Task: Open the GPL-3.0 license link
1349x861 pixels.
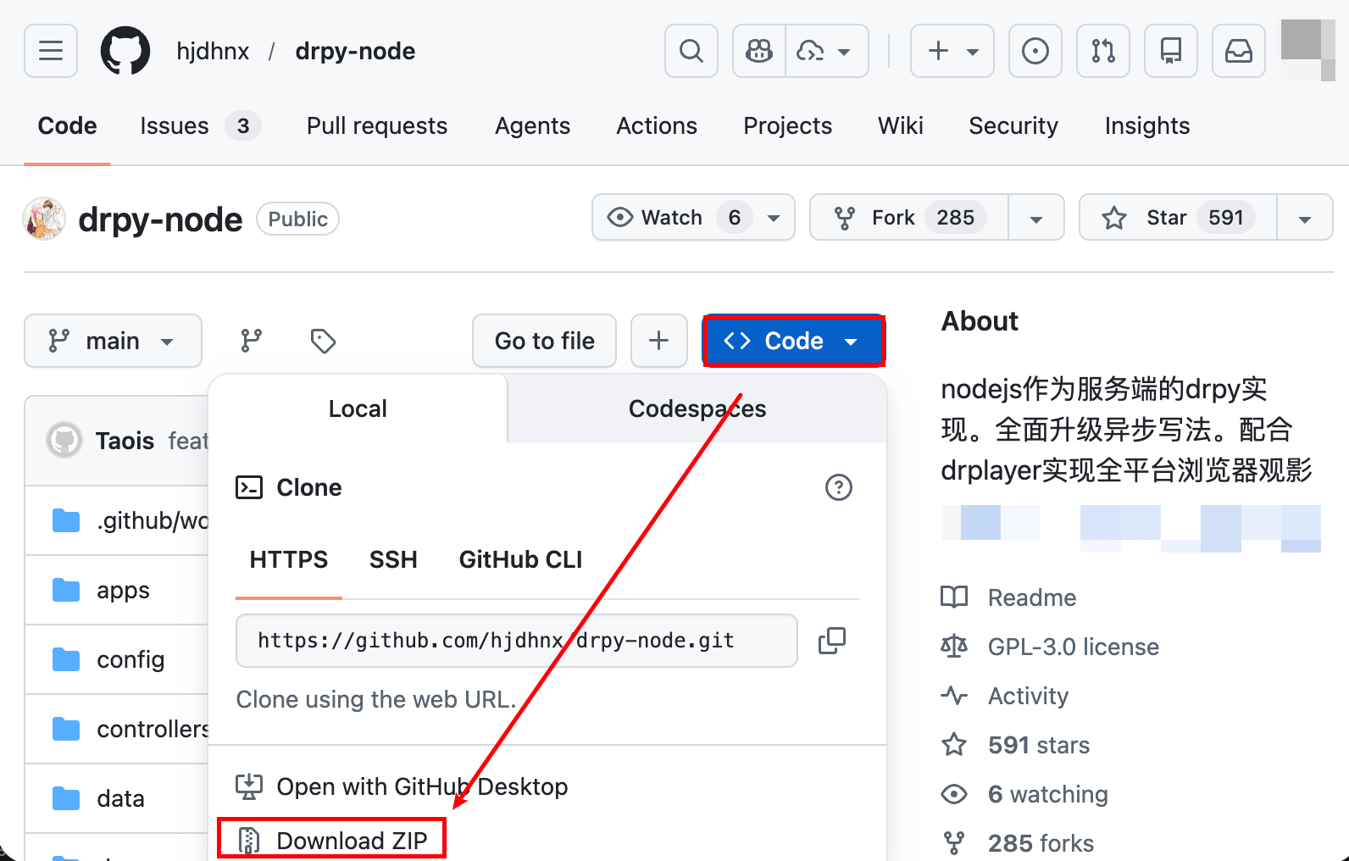Action: coord(1073,647)
